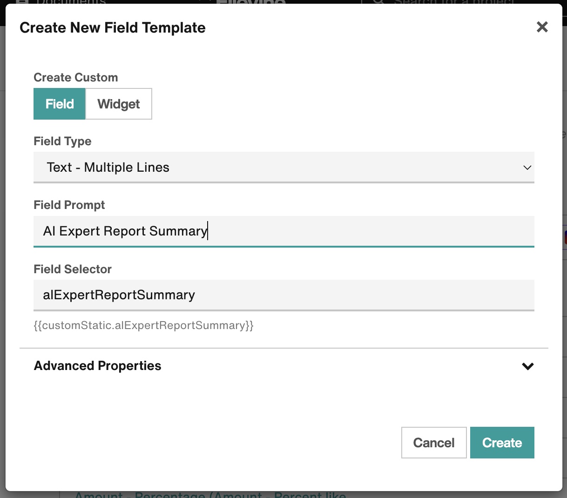Image resolution: width=567 pixels, height=498 pixels.
Task: Click the chevron on the Field Type selector
Action: click(x=526, y=167)
